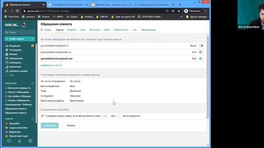Image resolution: width=264 pixels, height=148 pixels.
Task: Open settings gear at sidebar bottom
Action: pos(9,141)
